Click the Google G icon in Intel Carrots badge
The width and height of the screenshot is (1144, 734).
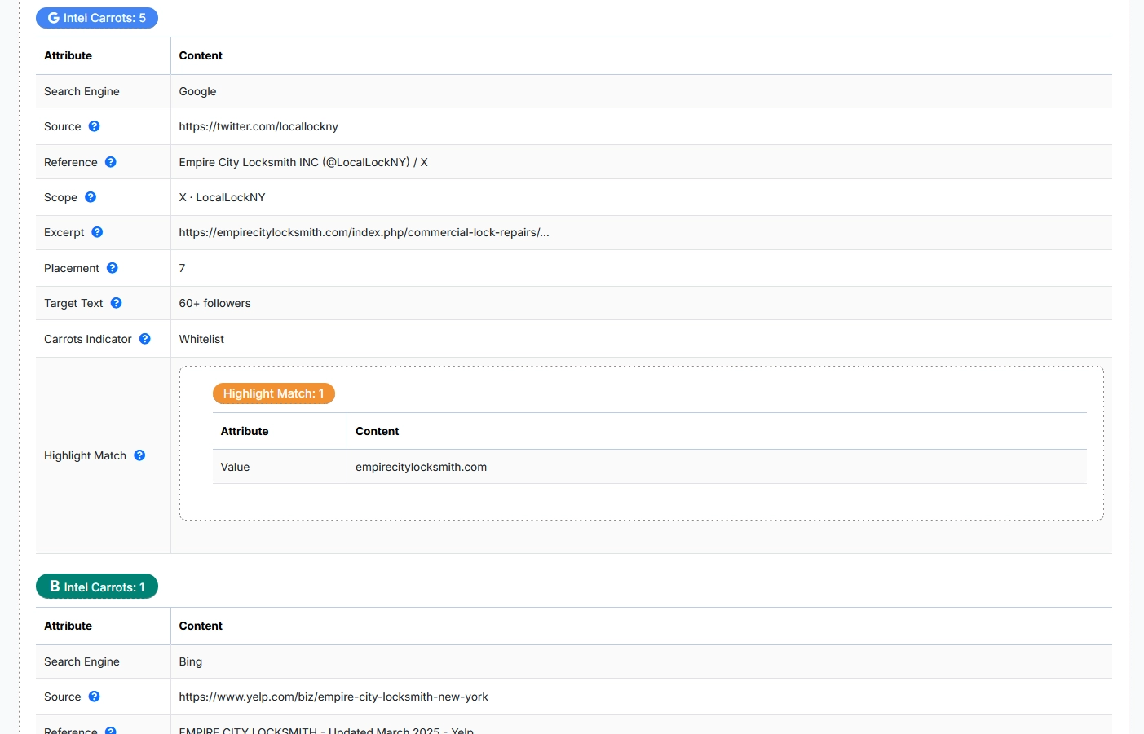point(53,18)
